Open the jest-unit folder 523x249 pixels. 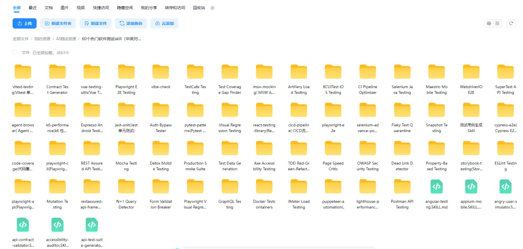pyautogui.click(x=126, y=110)
